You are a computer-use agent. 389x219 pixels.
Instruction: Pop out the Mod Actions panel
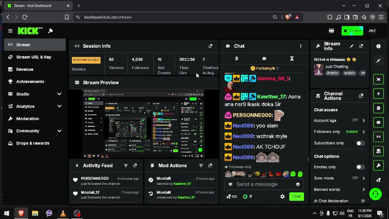pyautogui.click(x=210, y=165)
